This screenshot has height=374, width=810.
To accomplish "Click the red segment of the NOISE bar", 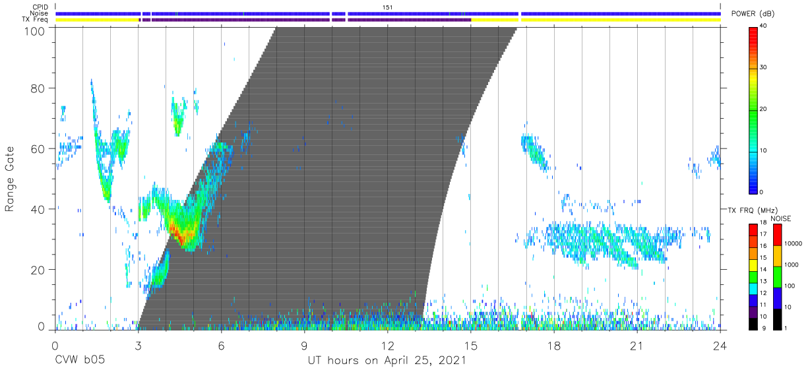I will pos(778,235).
